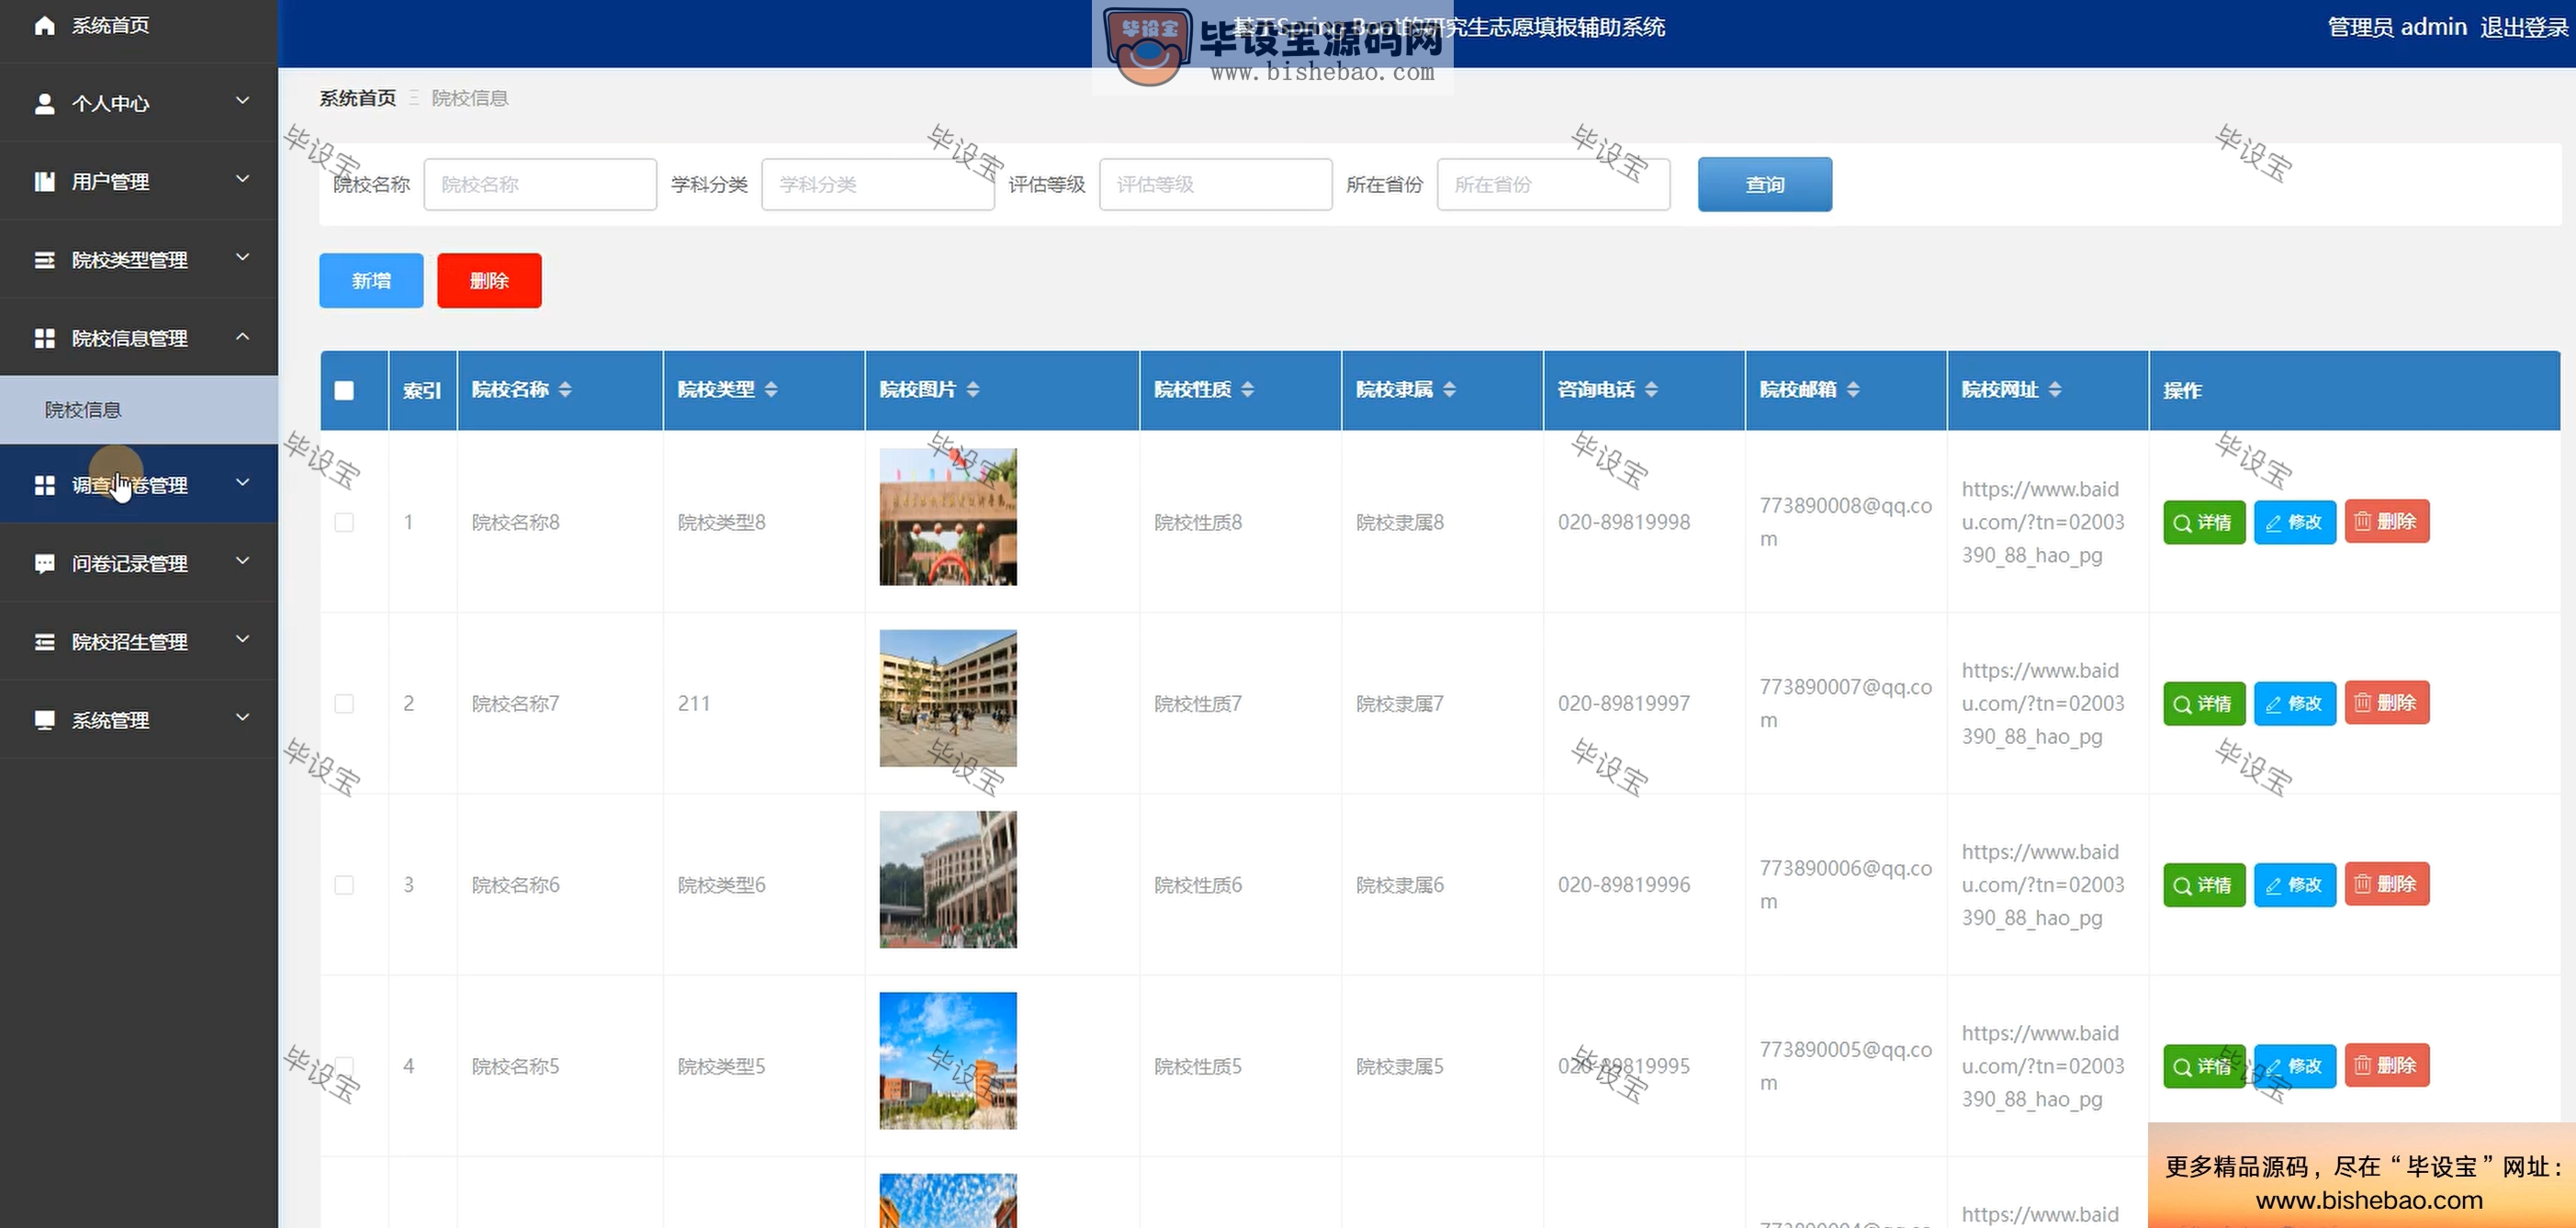Sort by 院校网址 column arrows
This screenshot has width=2576, height=1228.
2055,389
